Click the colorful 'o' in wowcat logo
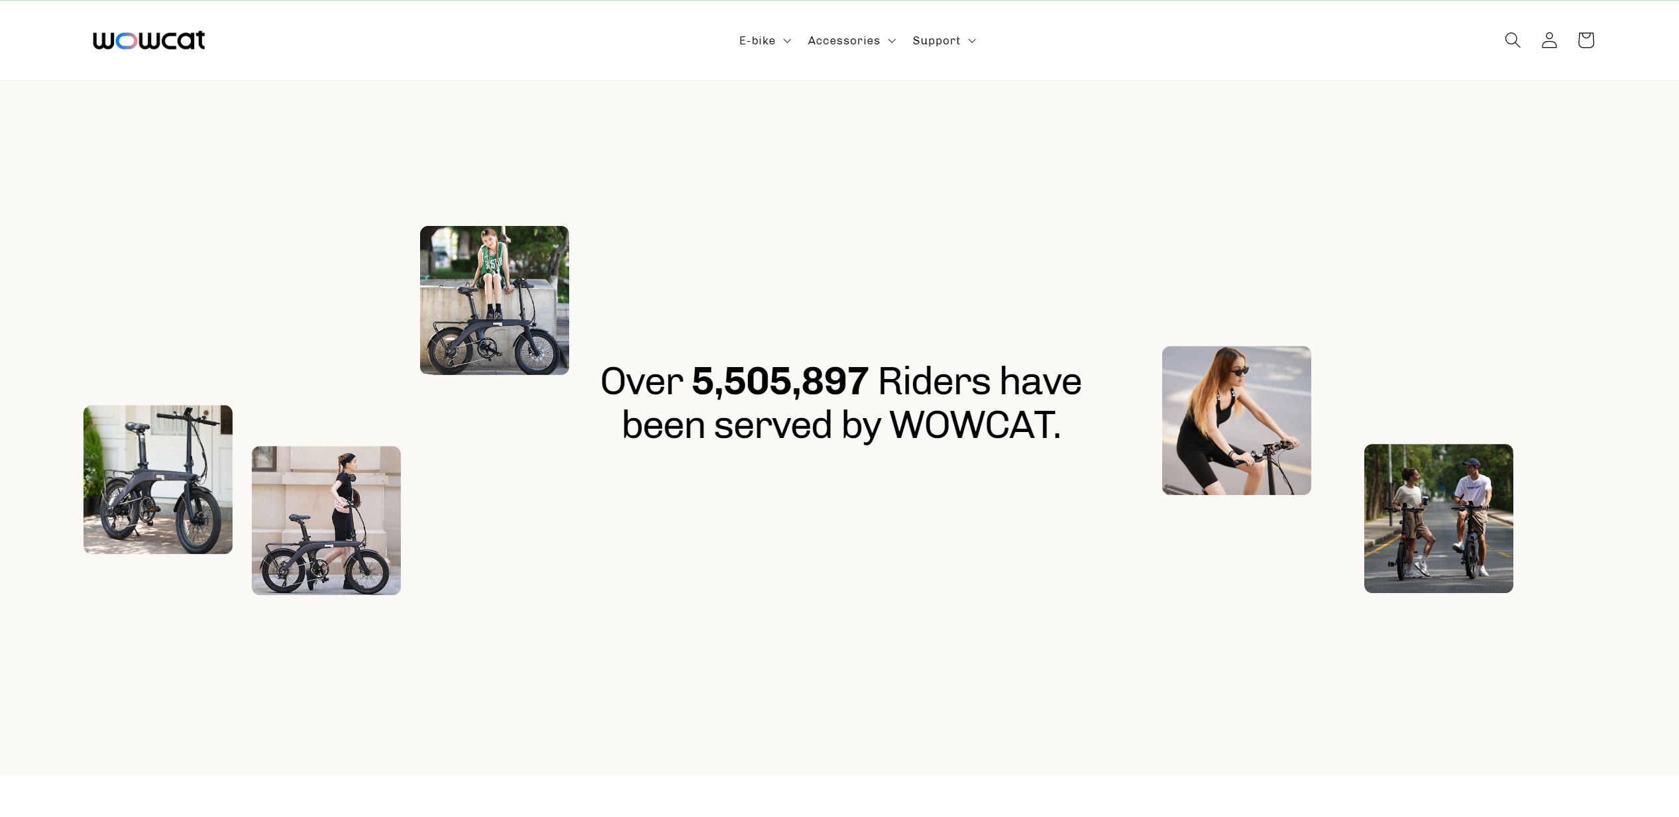Viewport: 1679px width, 817px height. tap(127, 41)
